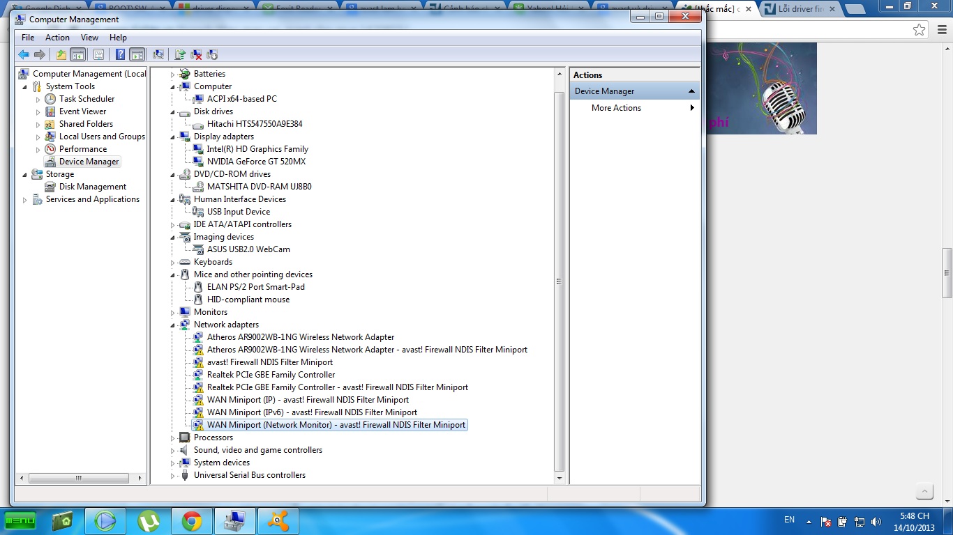Expand the Batteries device category
Screen dimensions: 953x535
click(x=173, y=75)
